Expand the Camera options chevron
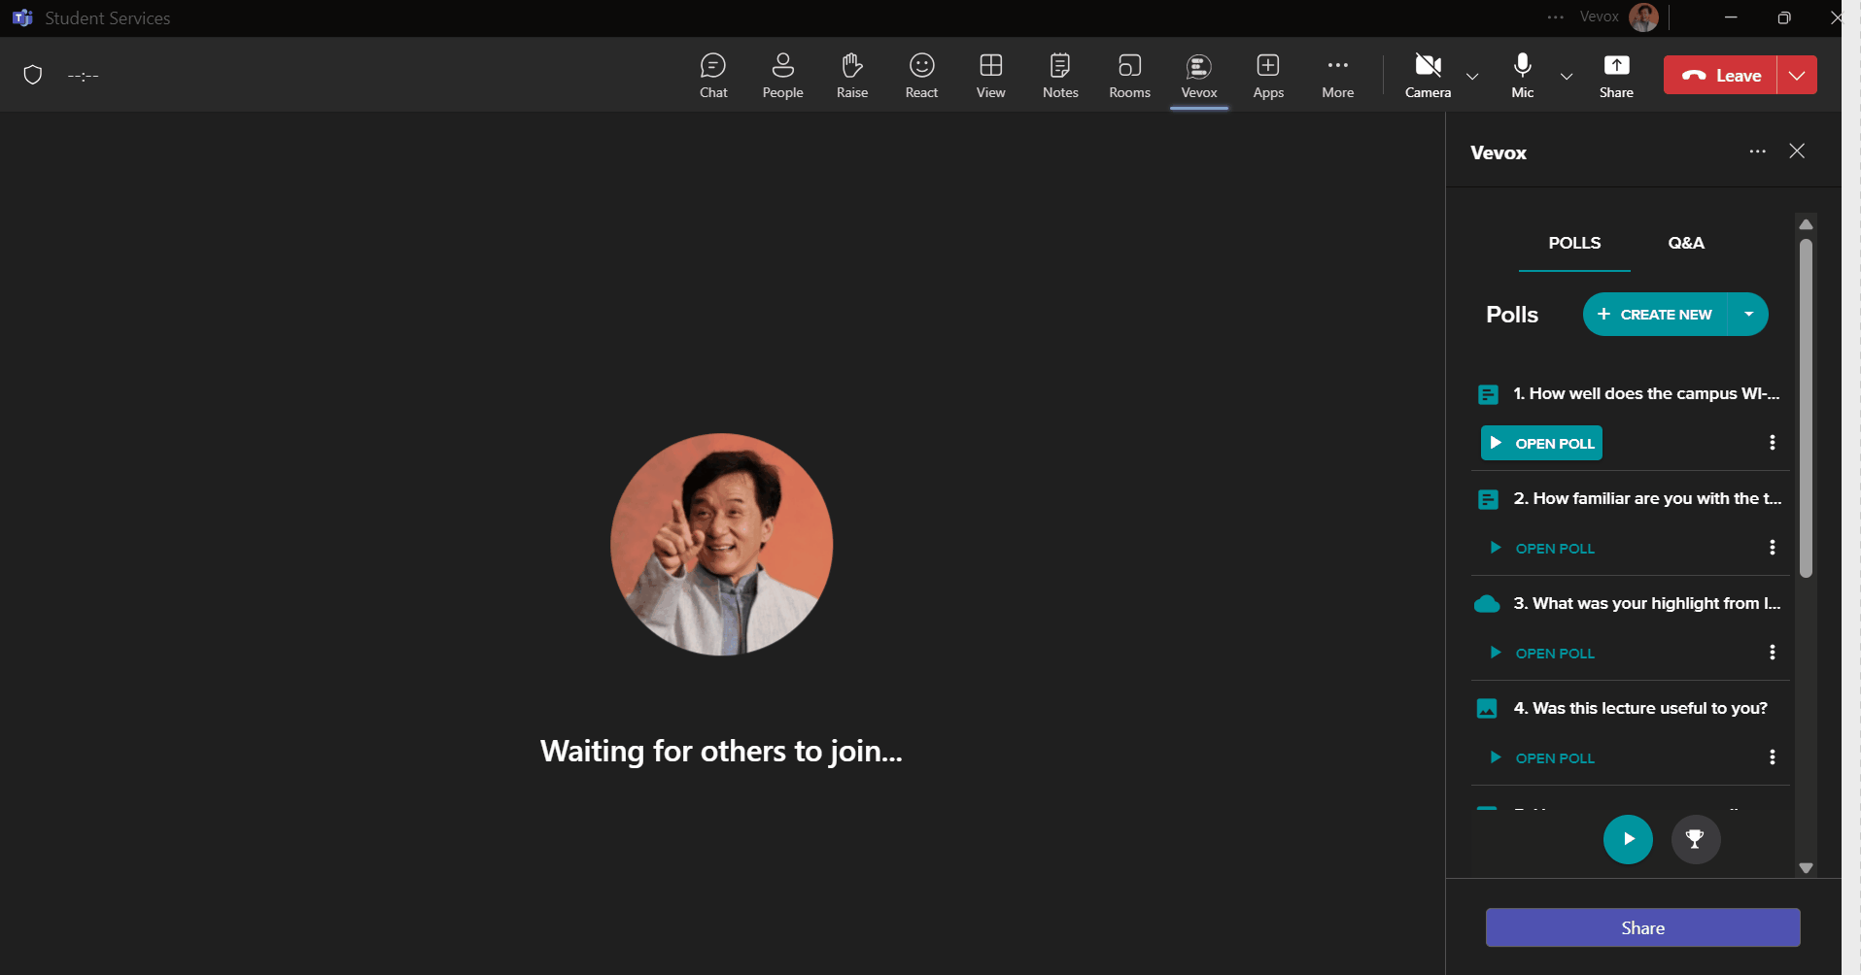 click(x=1470, y=77)
